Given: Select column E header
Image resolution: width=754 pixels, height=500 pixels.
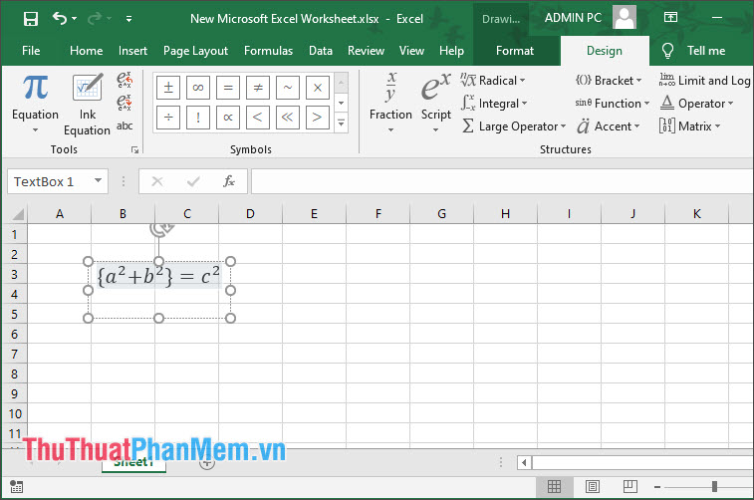Looking at the screenshot, I should (x=314, y=214).
